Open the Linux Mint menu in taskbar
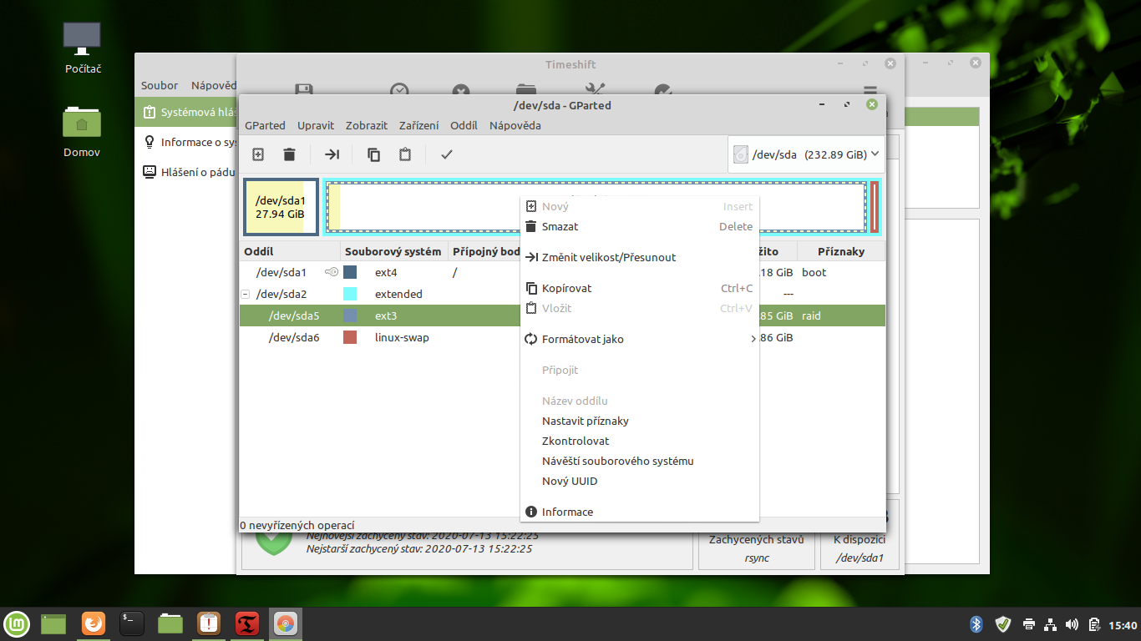This screenshot has height=641, width=1141. click(17, 623)
